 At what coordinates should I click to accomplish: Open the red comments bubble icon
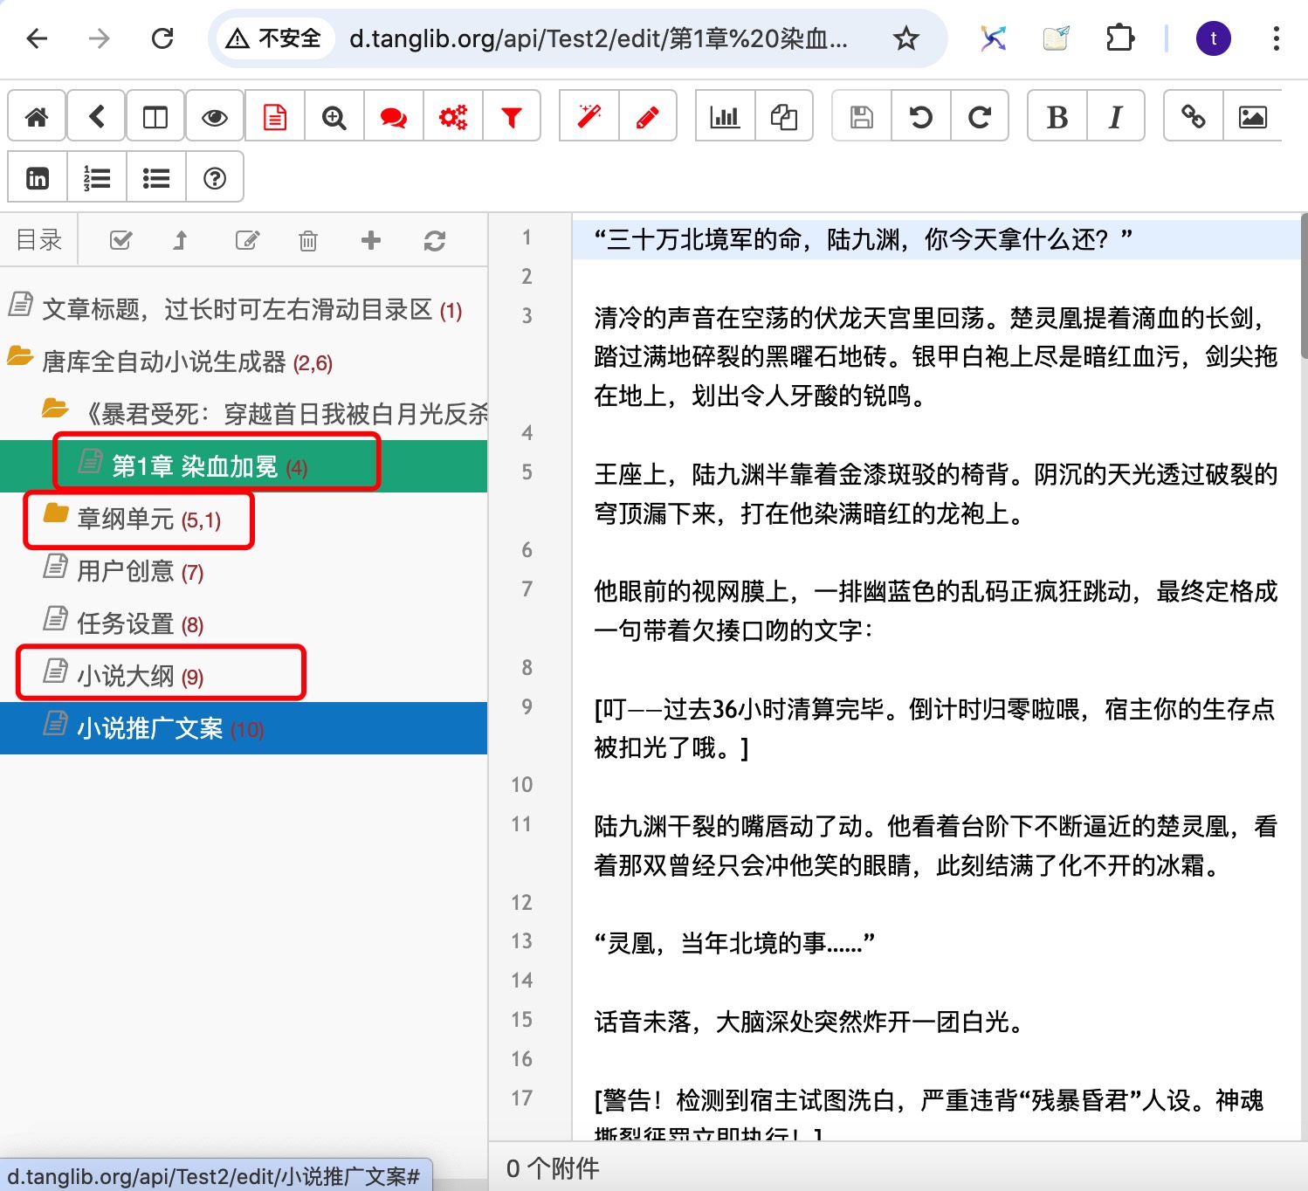(x=393, y=116)
